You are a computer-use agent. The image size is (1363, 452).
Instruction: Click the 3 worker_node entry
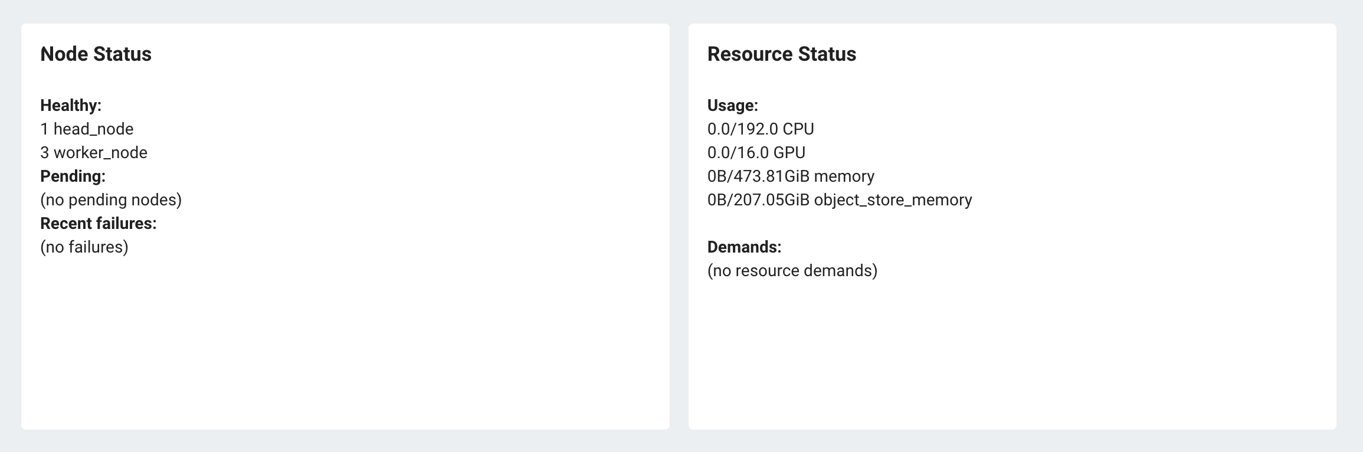[x=94, y=153]
